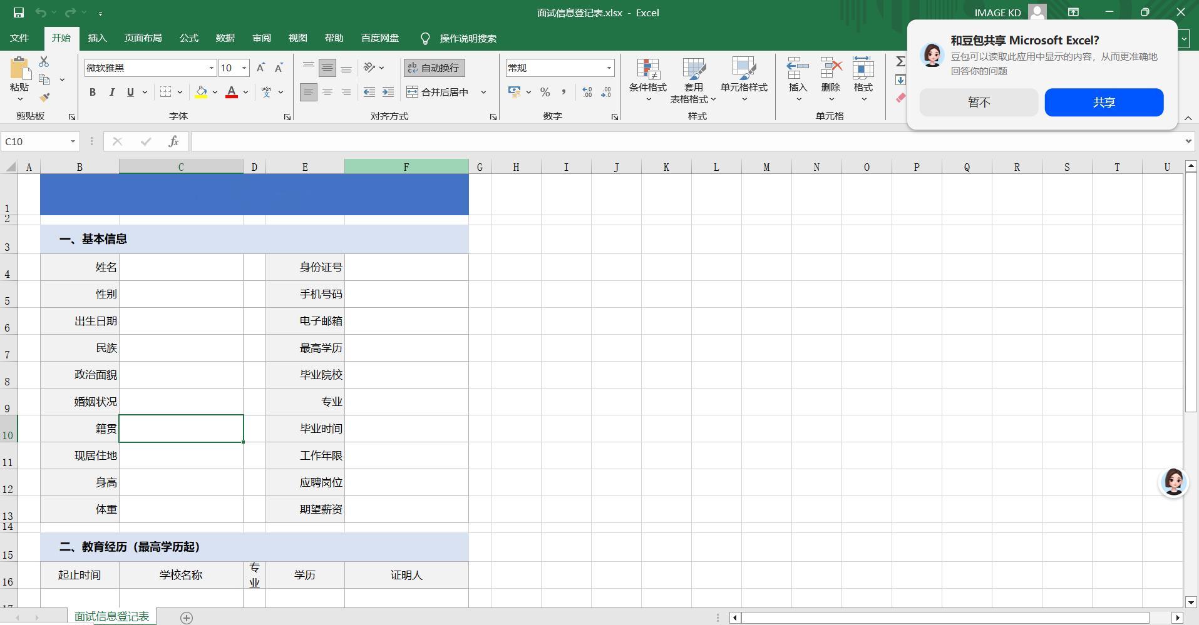
Task: Click 暂不 Not now button
Action: coord(979,102)
